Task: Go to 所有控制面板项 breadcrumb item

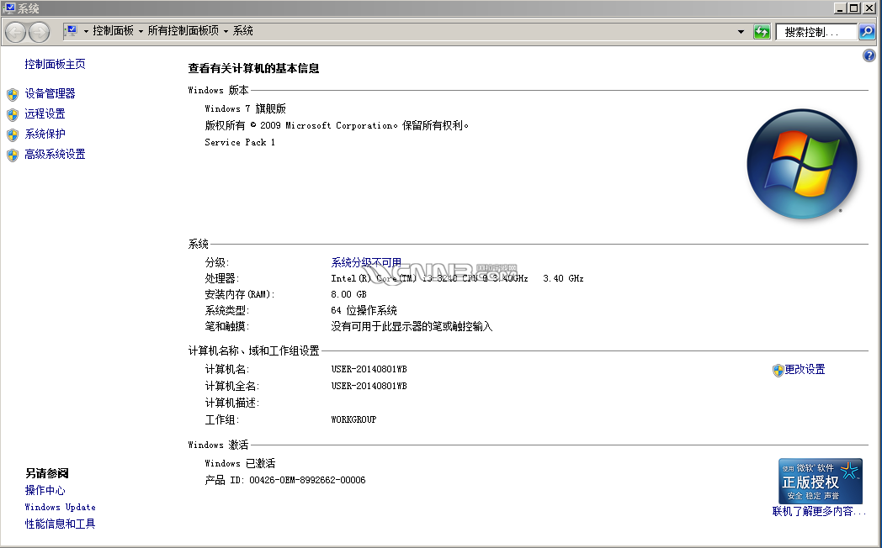Action: coord(183,31)
